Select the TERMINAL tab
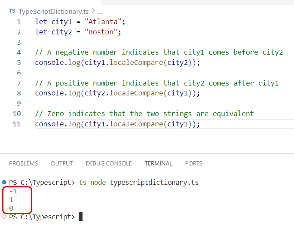Image resolution: width=294 pixels, height=251 pixels. pos(159,163)
